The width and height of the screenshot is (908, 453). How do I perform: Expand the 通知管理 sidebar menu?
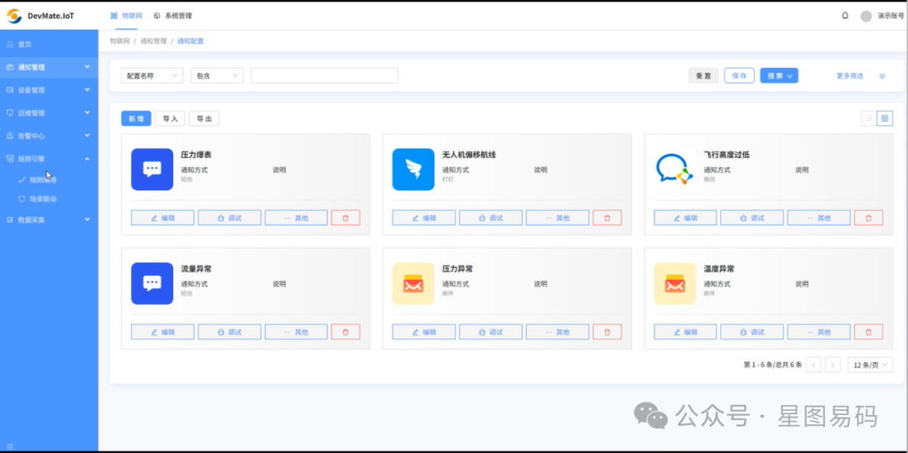coord(50,67)
